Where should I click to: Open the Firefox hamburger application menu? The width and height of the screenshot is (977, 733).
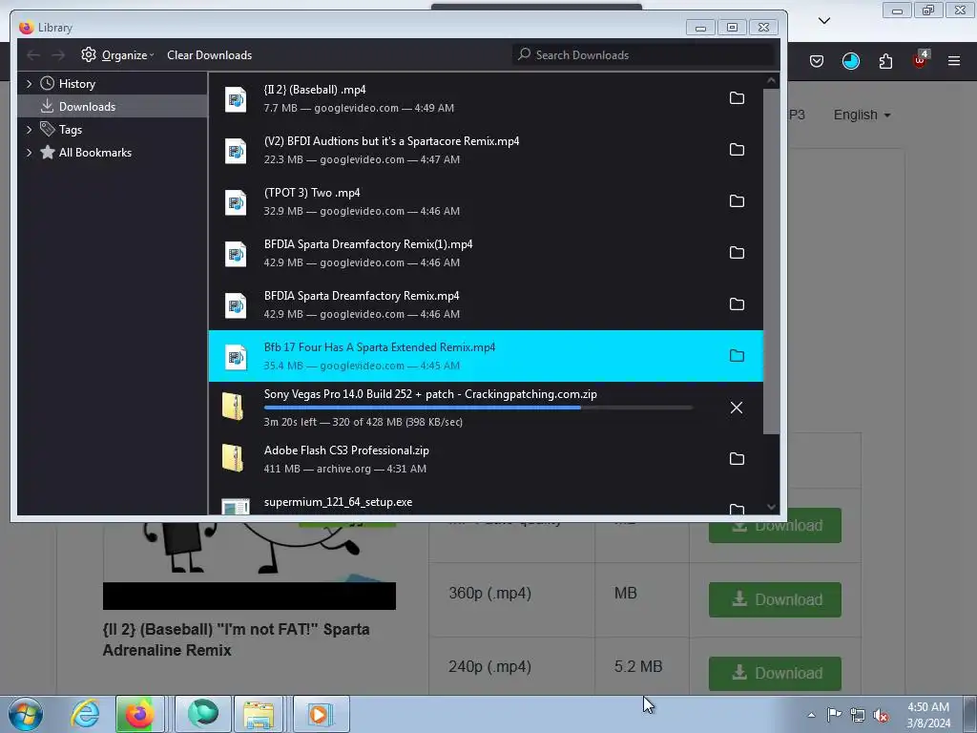point(954,61)
